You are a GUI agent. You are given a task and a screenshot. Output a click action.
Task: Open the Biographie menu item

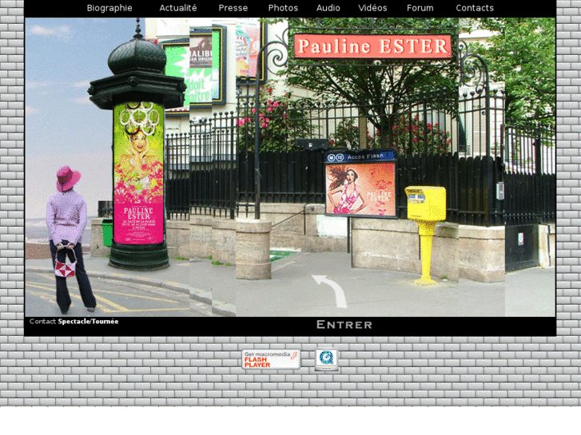109,8
